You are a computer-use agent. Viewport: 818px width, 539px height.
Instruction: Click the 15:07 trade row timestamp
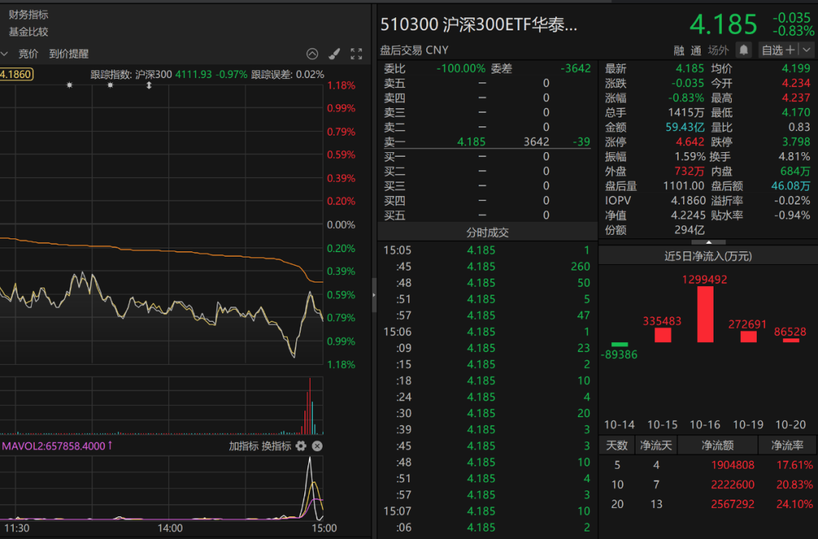point(398,511)
